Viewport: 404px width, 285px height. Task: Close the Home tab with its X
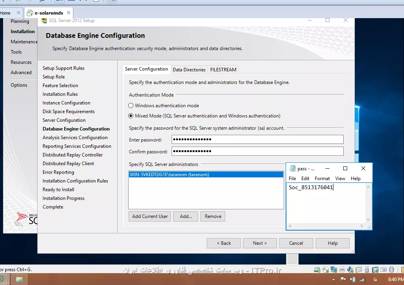(18, 13)
